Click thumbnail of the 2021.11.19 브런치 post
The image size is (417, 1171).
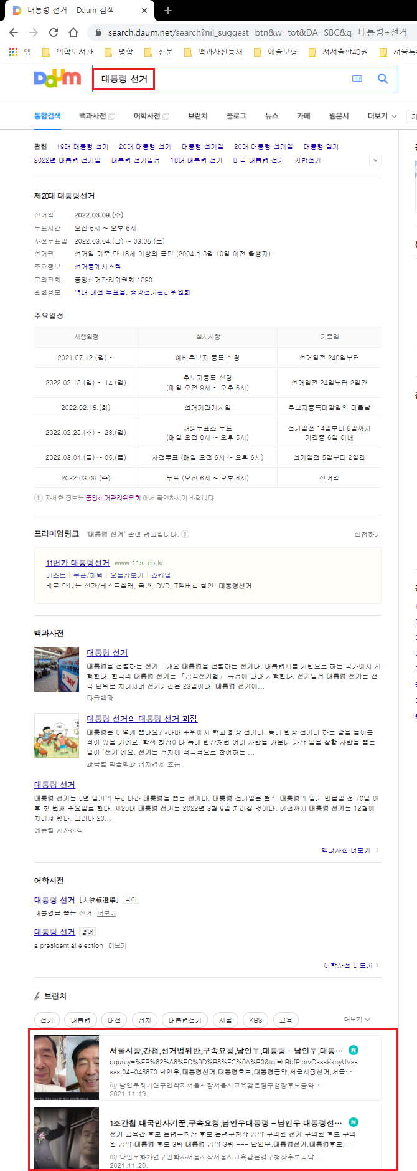[67, 1068]
